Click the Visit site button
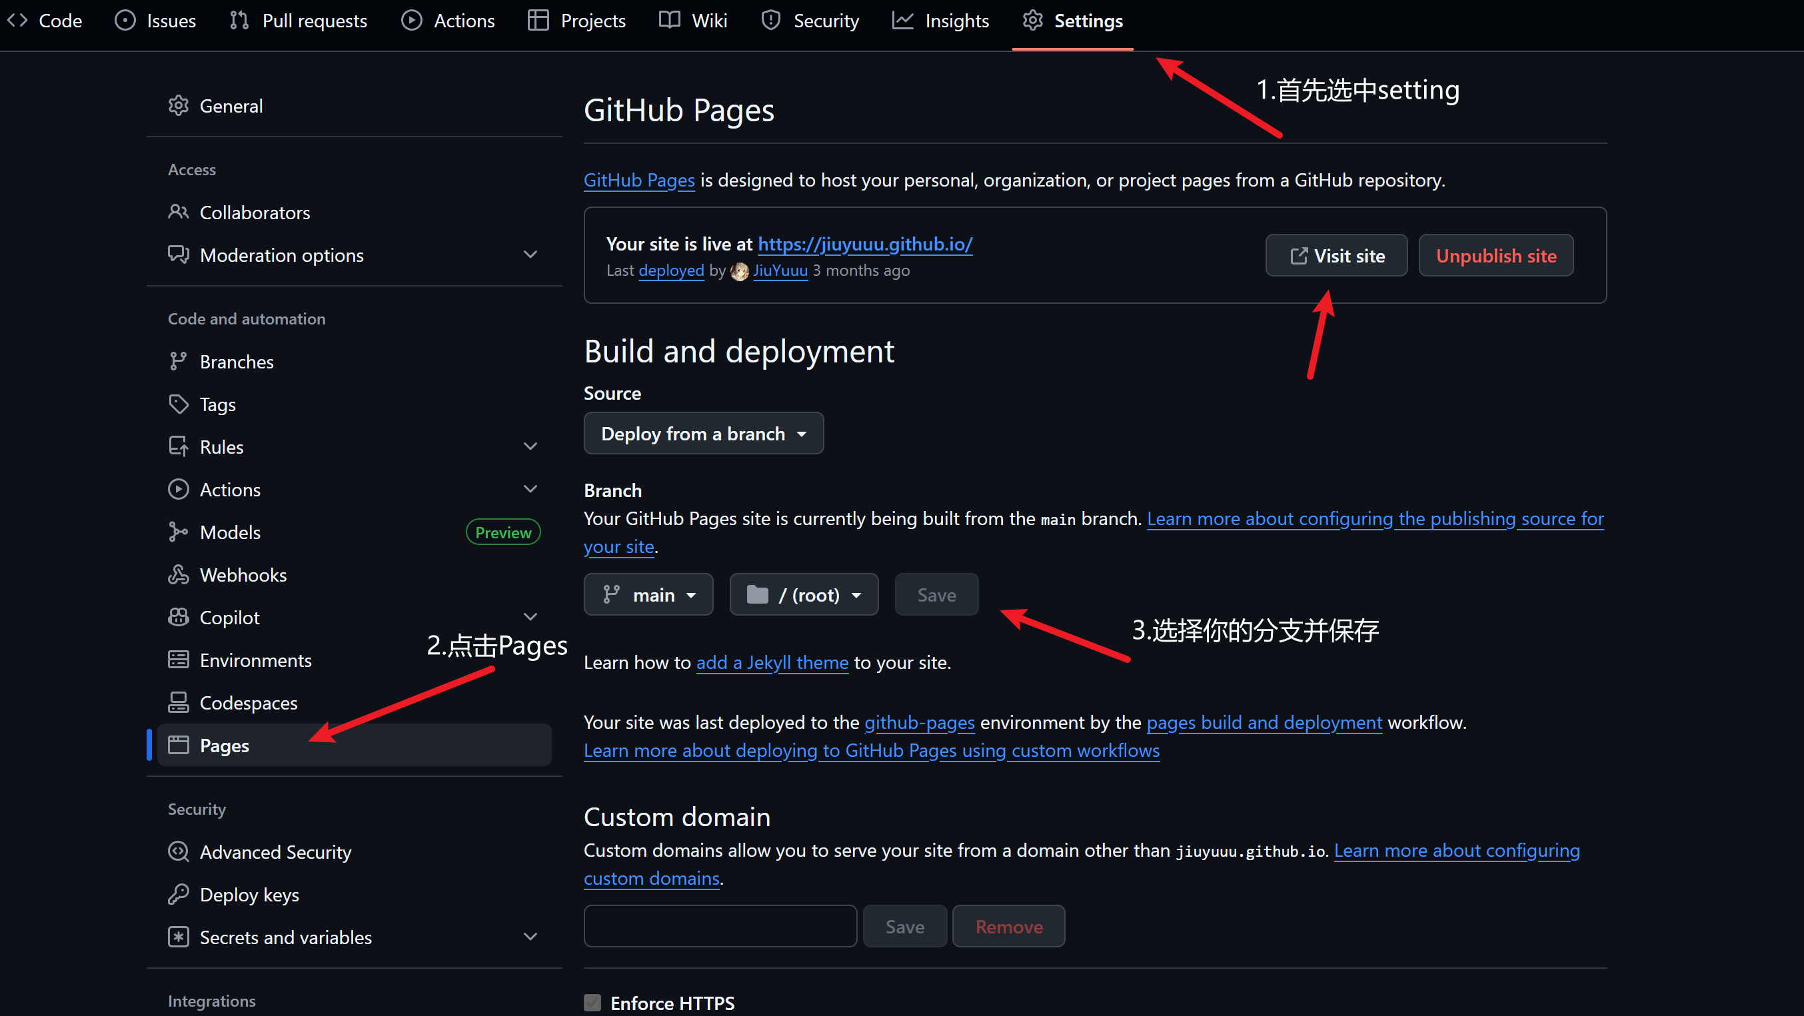The image size is (1804, 1016). coord(1336,256)
